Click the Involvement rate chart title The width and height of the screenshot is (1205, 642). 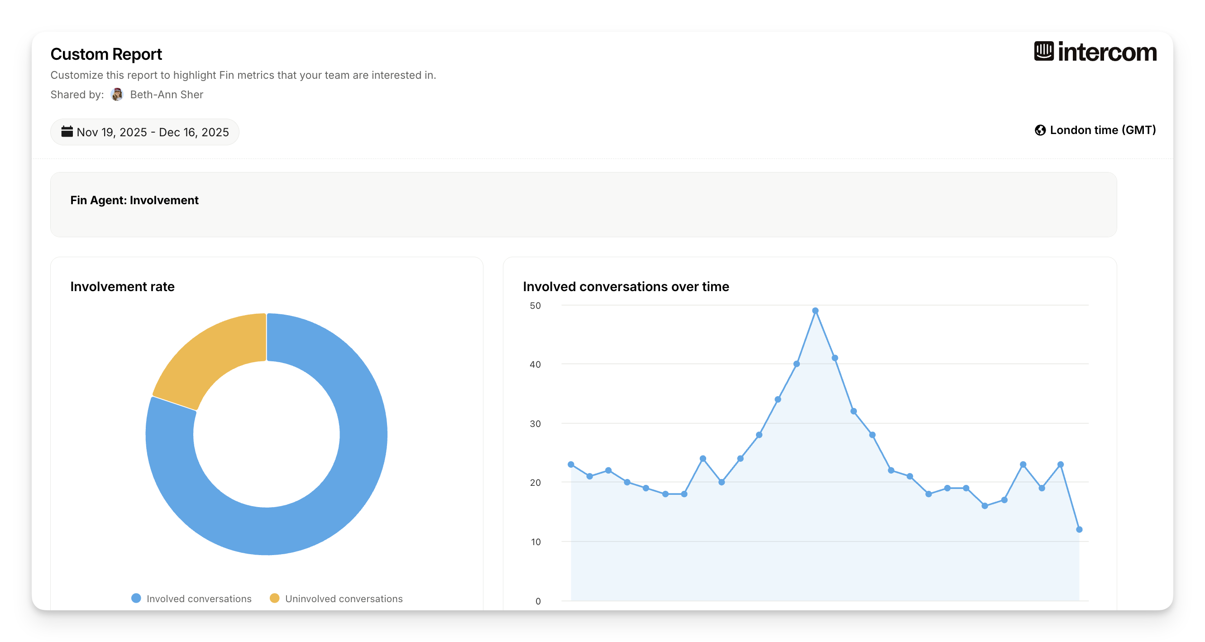(122, 287)
